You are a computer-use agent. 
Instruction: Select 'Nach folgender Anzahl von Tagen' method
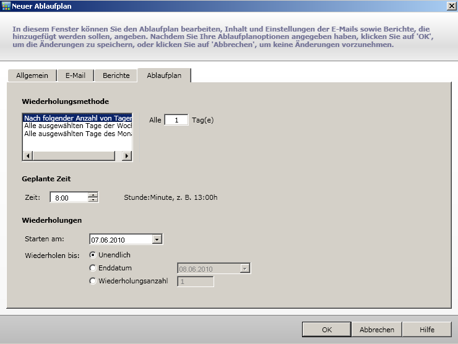78,118
